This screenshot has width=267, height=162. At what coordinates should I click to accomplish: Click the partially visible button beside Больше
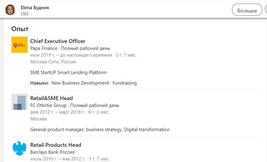pos(266,9)
